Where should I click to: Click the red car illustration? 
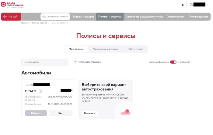pos(125,112)
